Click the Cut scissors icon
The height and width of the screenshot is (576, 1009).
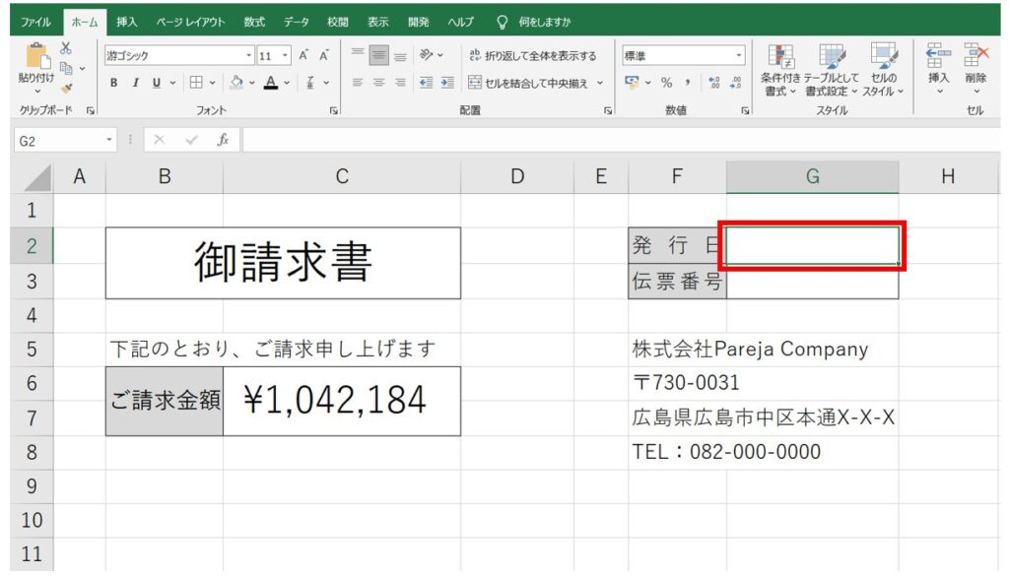[x=66, y=47]
